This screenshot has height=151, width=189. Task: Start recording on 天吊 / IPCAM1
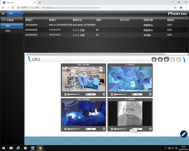[x=66, y=94]
